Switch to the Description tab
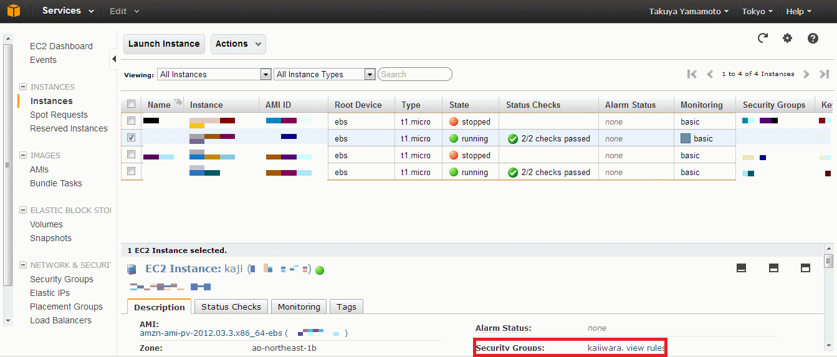The image size is (837, 357). pyautogui.click(x=160, y=307)
